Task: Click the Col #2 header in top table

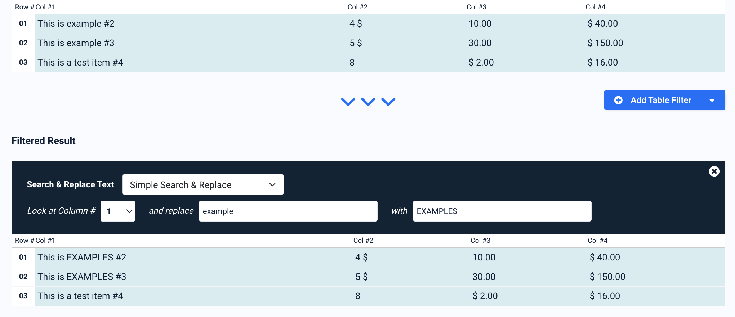Action: [357, 7]
